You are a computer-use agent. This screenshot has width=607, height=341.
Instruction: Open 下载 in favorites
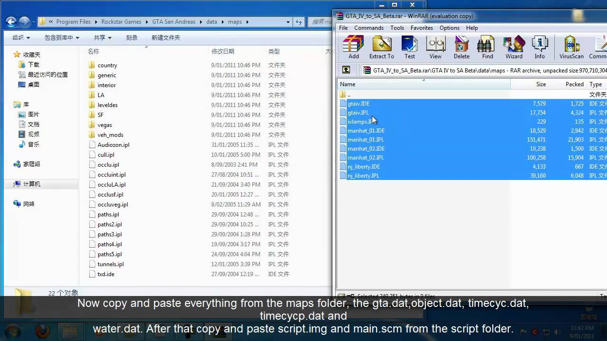34,64
